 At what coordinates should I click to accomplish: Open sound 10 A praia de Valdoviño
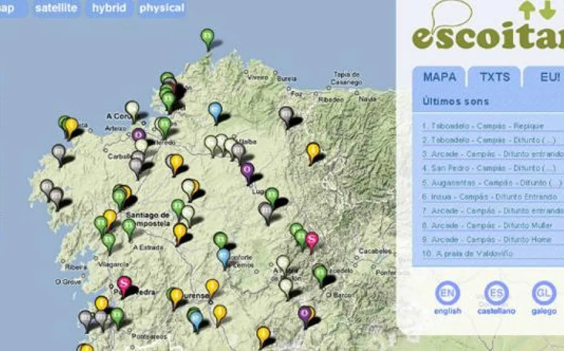pyautogui.click(x=467, y=254)
